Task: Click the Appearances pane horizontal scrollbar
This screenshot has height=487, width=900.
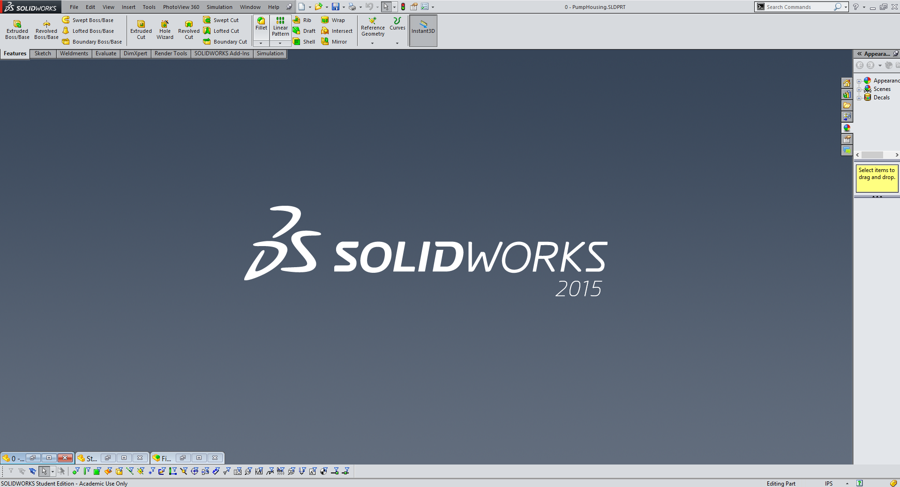Action: click(877, 155)
